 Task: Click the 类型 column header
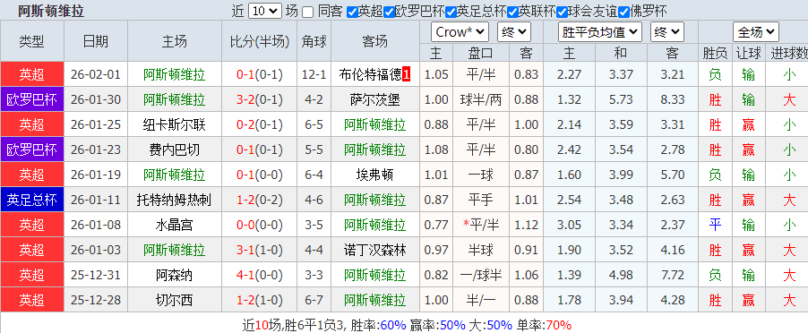pyautogui.click(x=32, y=42)
